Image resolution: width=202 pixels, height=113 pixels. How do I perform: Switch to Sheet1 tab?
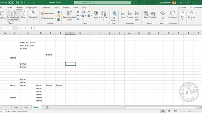point(16,107)
